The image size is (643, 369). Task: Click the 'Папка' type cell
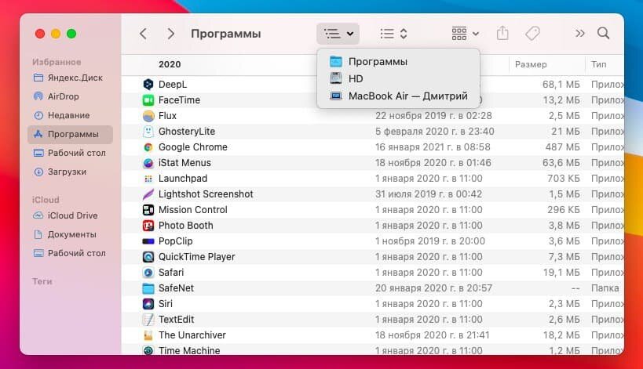pos(605,288)
